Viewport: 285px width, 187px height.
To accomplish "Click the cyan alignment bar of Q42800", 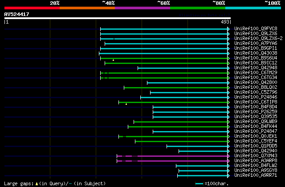I will [x=187, y=83].
